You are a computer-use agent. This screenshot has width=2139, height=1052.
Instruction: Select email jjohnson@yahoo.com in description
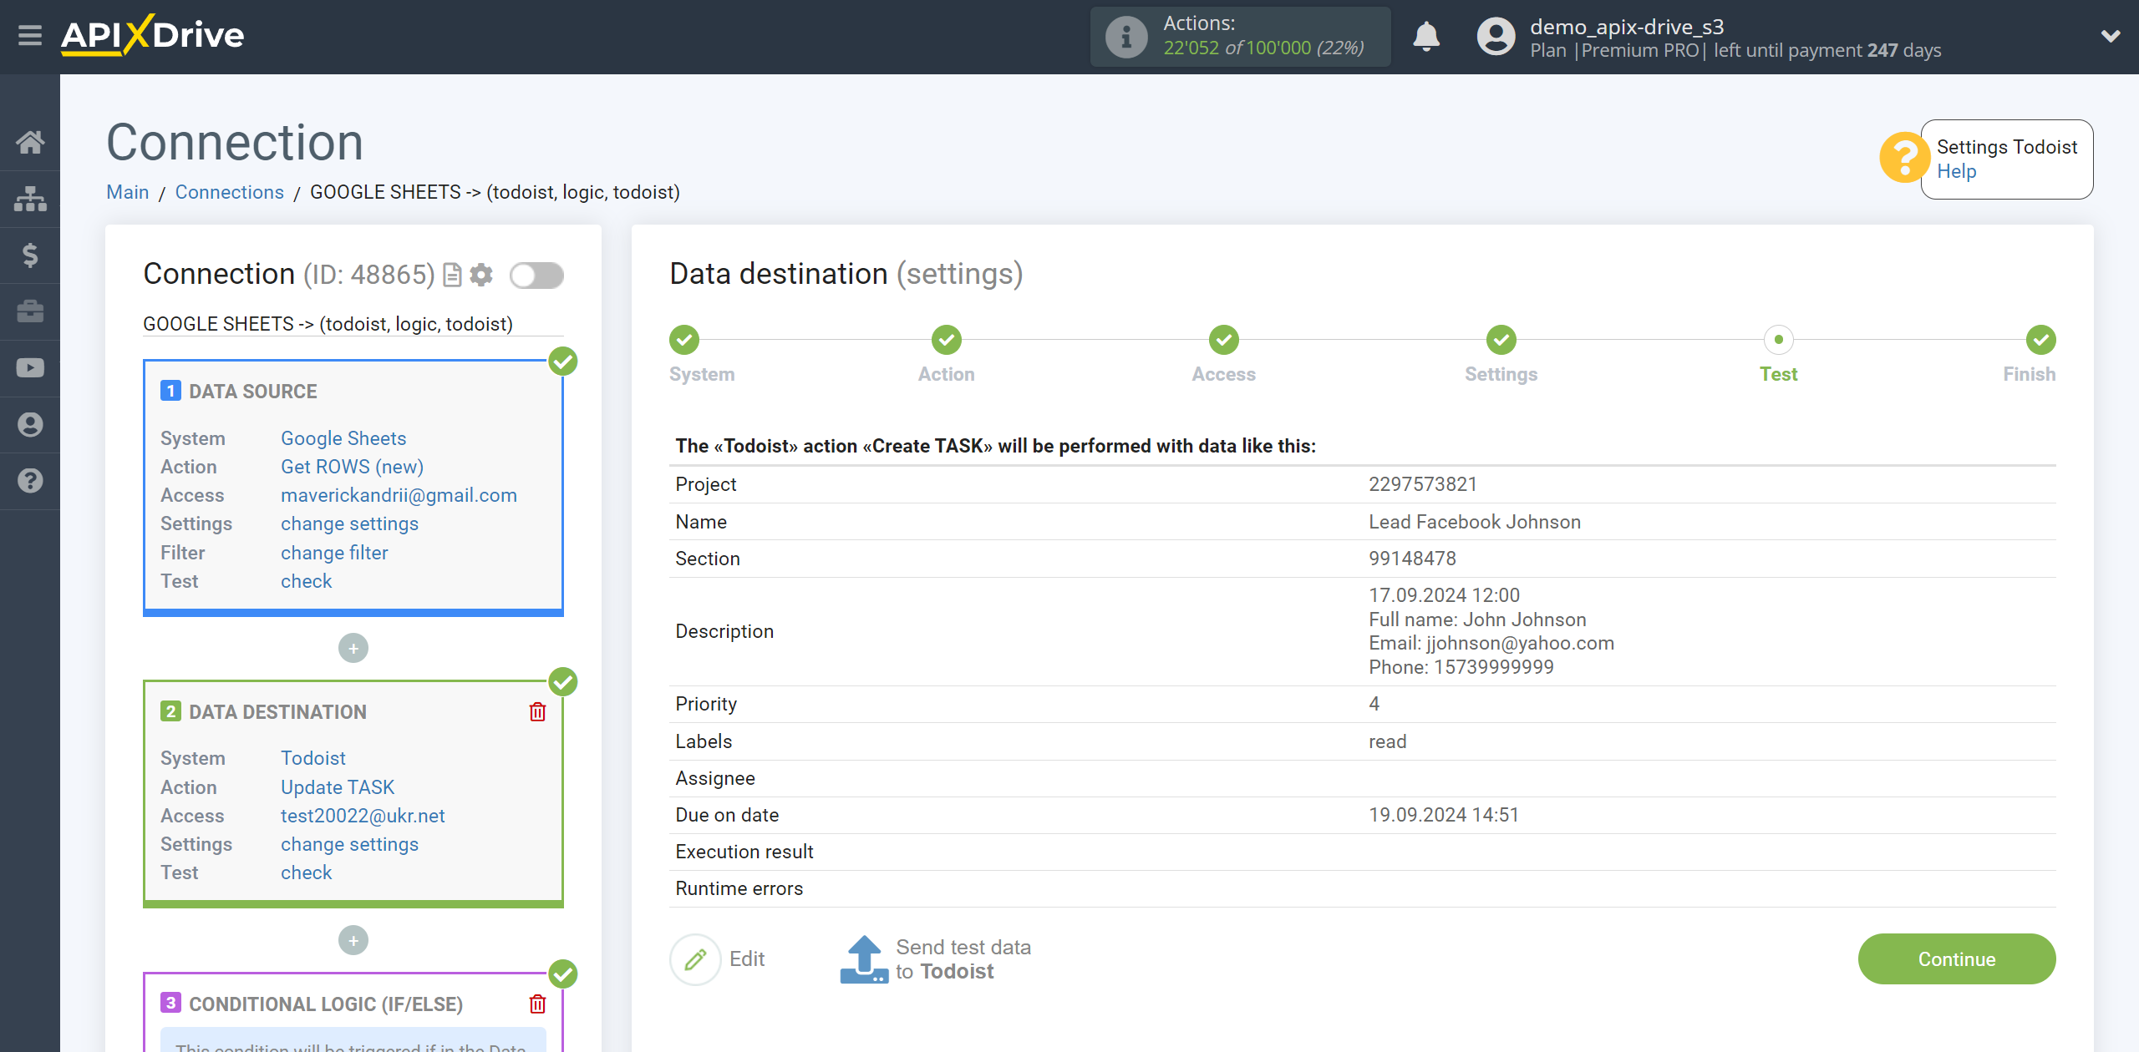(1520, 643)
